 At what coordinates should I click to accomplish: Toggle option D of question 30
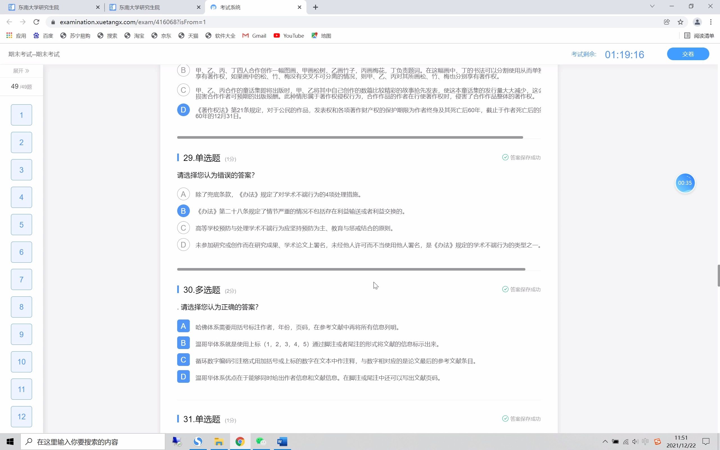183,377
